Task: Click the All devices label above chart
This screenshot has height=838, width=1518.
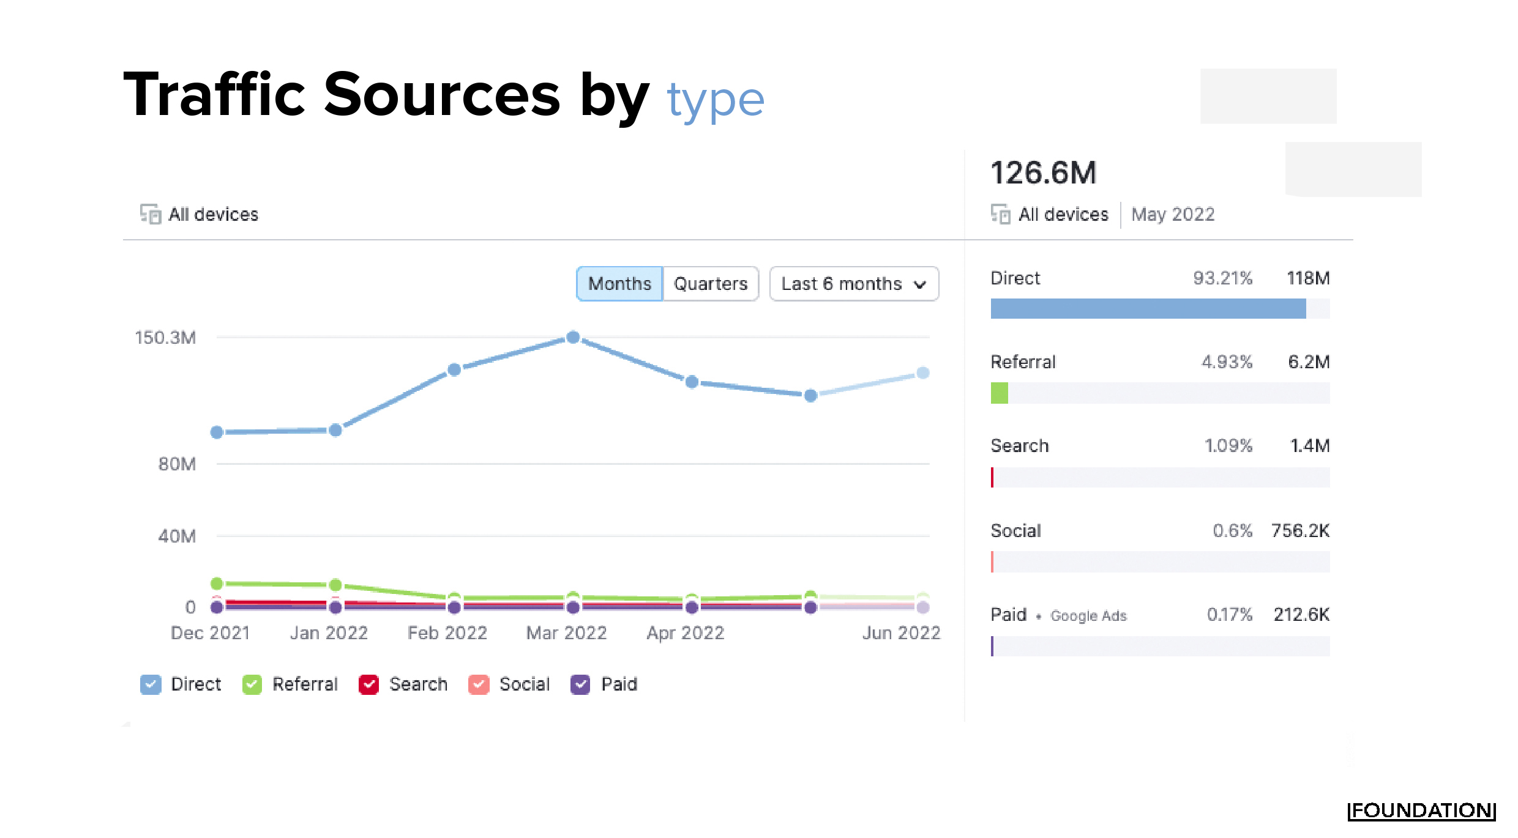Action: pyautogui.click(x=213, y=214)
